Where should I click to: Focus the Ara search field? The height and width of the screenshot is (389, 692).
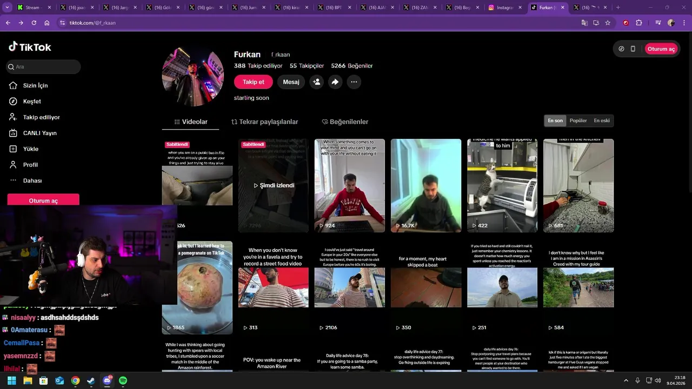[43, 66]
